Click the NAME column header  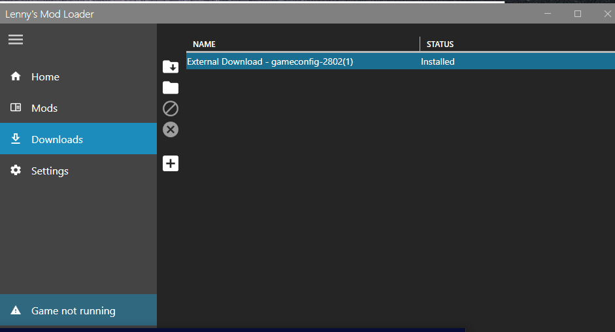204,44
